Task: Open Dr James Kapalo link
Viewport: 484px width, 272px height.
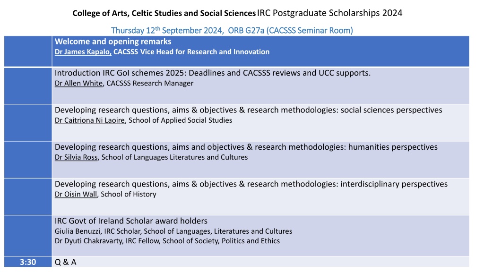Action: coord(83,52)
